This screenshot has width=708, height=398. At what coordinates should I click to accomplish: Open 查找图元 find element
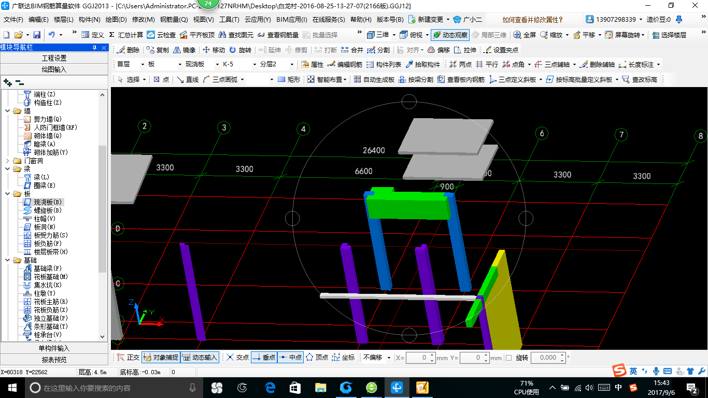point(236,35)
